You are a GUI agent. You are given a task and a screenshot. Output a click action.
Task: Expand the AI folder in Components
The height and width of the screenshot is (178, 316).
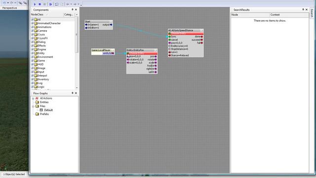coord(32,20)
